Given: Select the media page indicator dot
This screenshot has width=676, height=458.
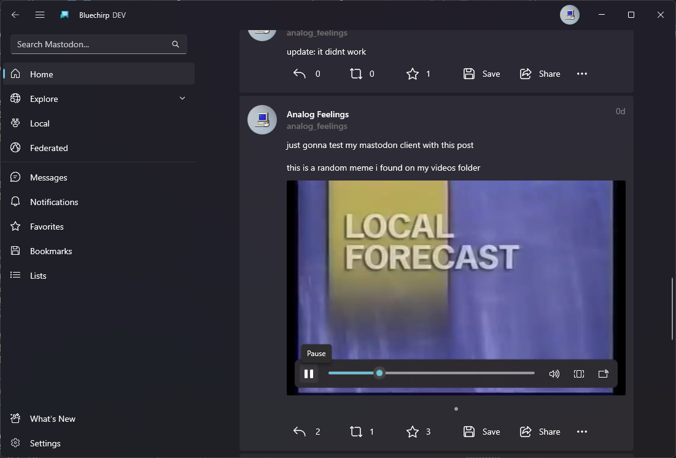Looking at the screenshot, I should (456, 409).
